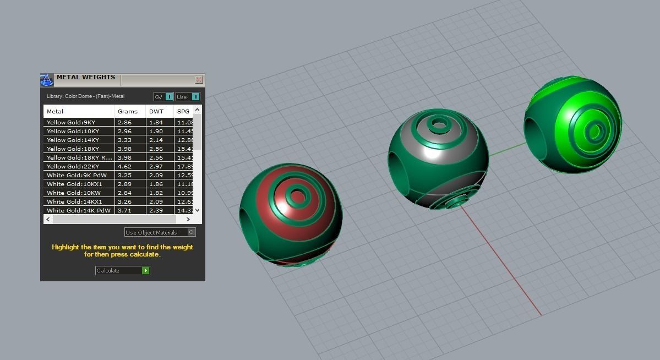
Task: Close the Metal Weights panel
Action: [199, 80]
